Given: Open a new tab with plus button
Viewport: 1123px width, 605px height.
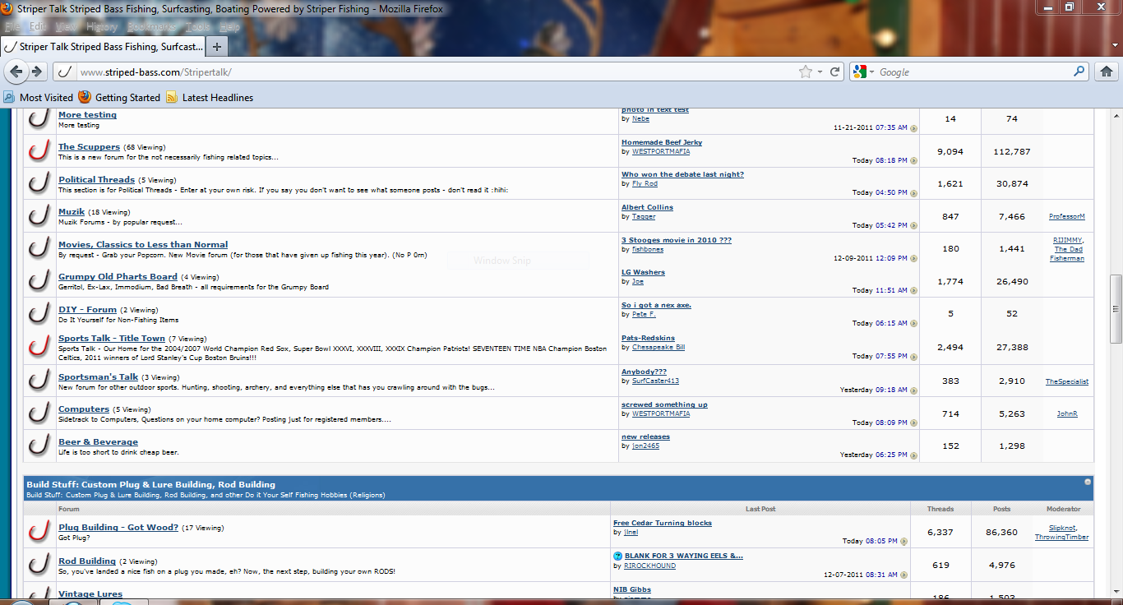Looking at the screenshot, I should click(x=216, y=46).
